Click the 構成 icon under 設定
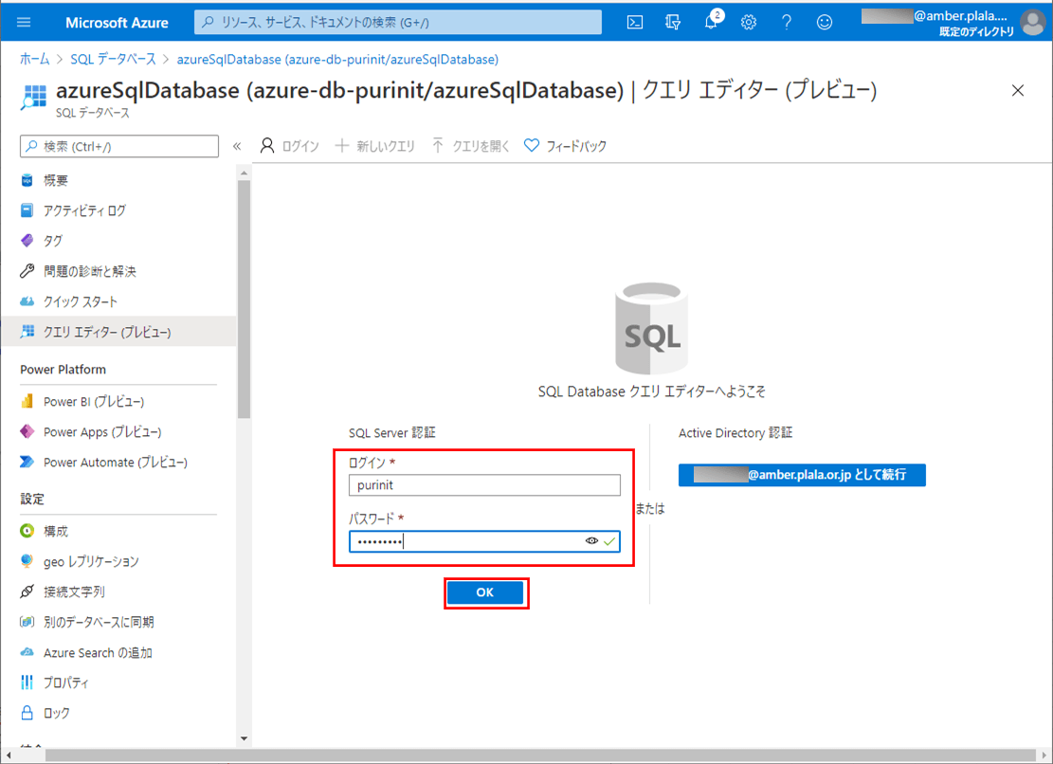Image resolution: width=1053 pixels, height=764 pixels. pyautogui.click(x=27, y=531)
